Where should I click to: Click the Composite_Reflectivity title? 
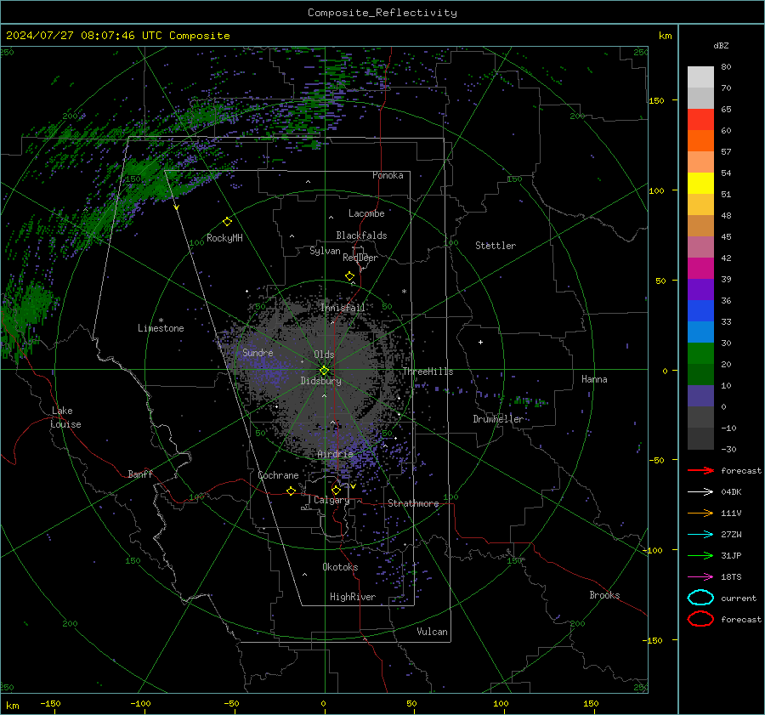[x=382, y=13]
